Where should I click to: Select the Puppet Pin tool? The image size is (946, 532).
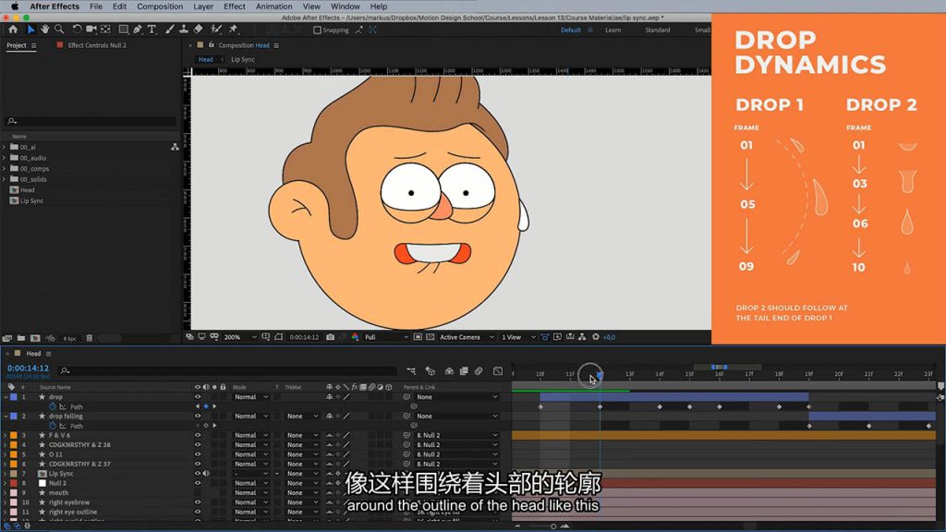point(234,29)
